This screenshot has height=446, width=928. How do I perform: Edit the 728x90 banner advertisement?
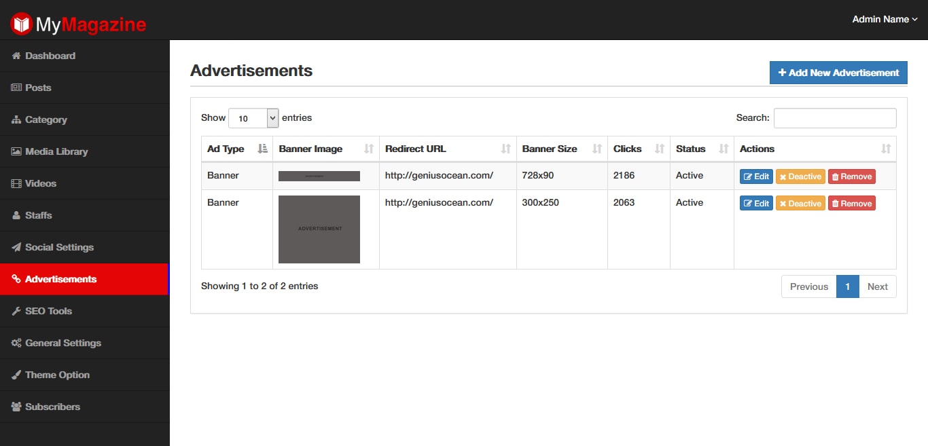click(x=756, y=176)
